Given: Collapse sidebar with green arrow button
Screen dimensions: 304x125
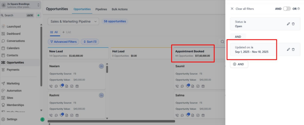Looking at the screenshot, I should 42,119.
